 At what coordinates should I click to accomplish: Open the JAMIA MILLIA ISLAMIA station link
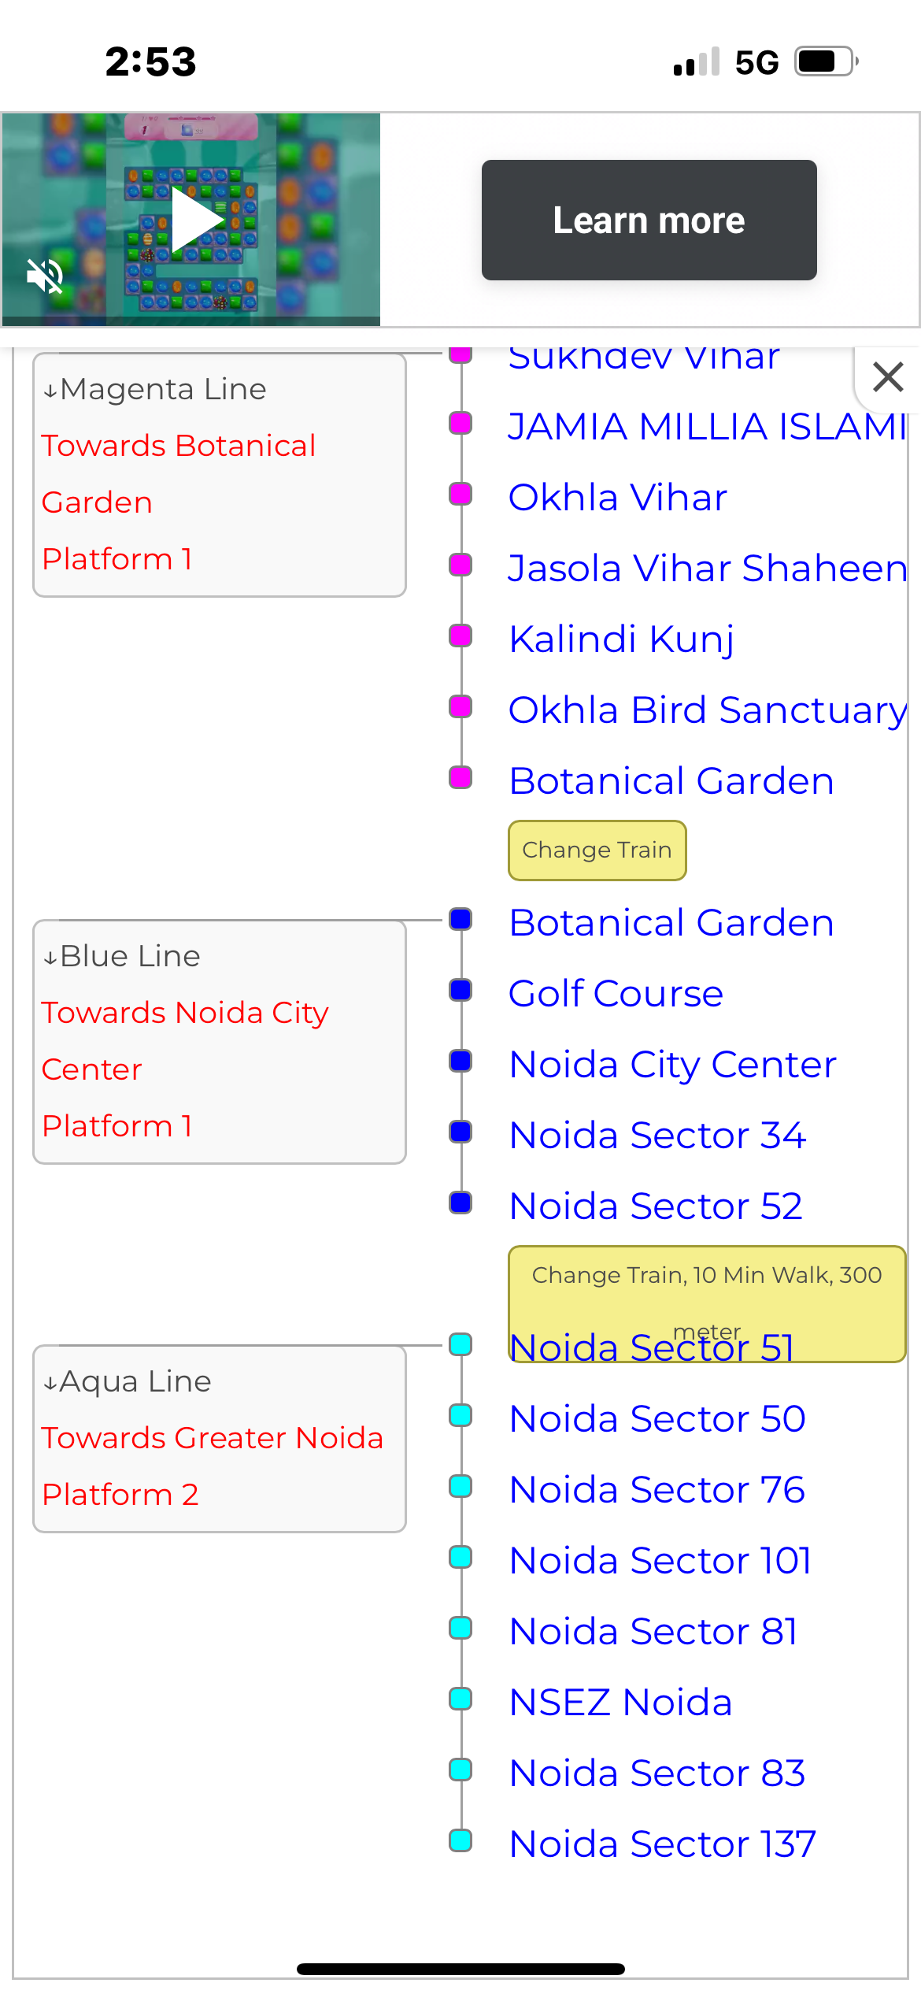coord(707,427)
